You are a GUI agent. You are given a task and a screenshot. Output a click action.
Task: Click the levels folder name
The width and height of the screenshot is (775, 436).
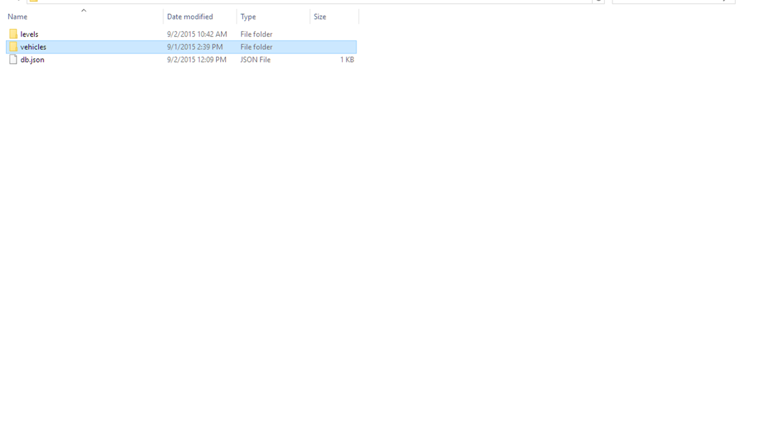29,34
